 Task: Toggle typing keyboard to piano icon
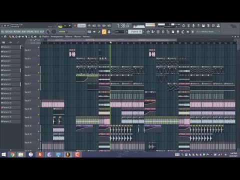(x=89, y=31)
